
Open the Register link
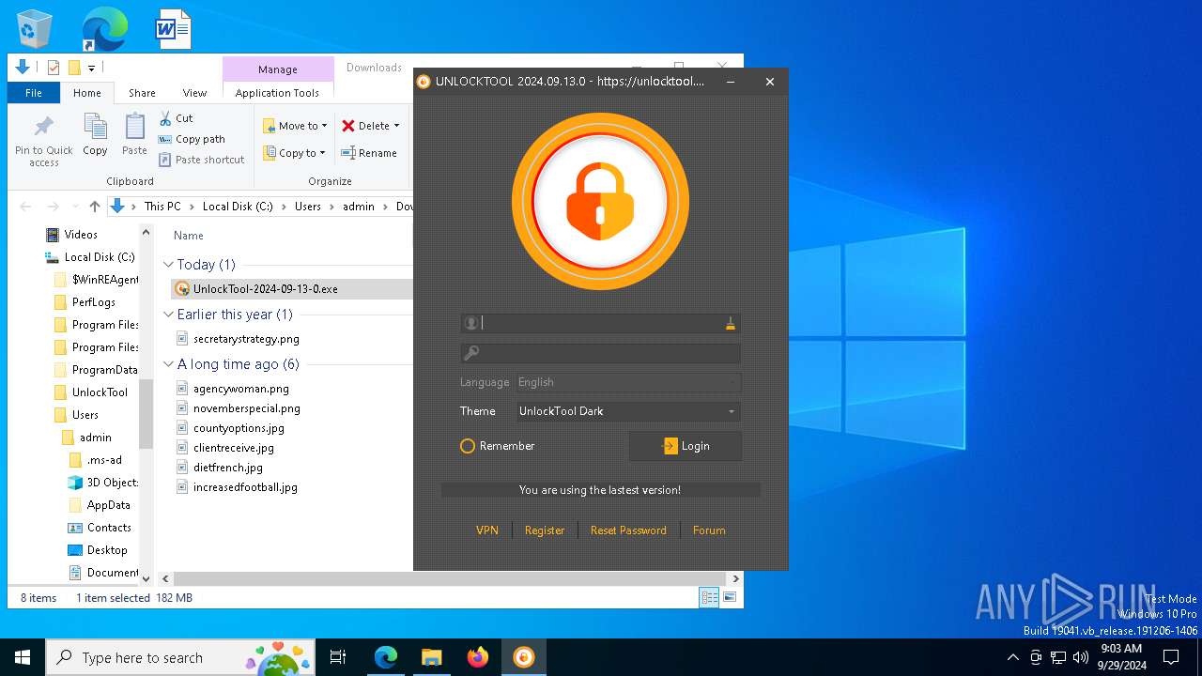[x=545, y=530]
